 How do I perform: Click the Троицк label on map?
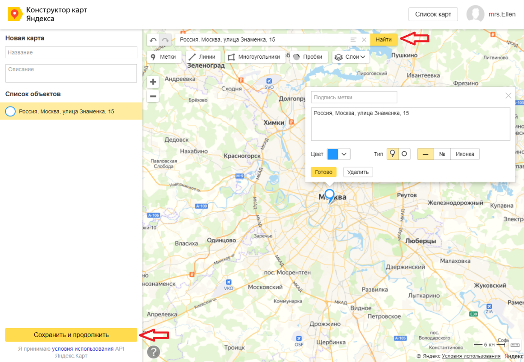click(x=234, y=348)
